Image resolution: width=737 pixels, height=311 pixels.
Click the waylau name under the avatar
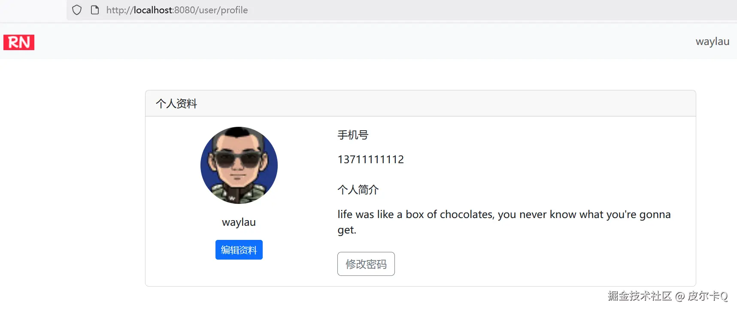click(x=239, y=222)
